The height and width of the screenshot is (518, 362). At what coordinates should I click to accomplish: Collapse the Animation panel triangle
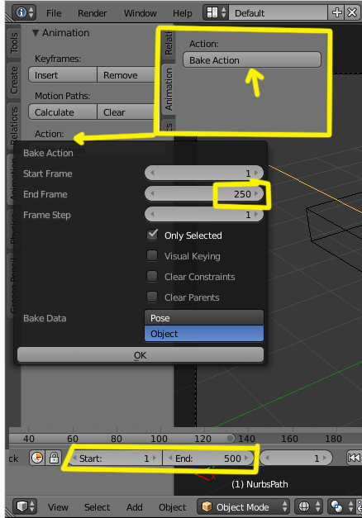pyautogui.click(x=36, y=33)
